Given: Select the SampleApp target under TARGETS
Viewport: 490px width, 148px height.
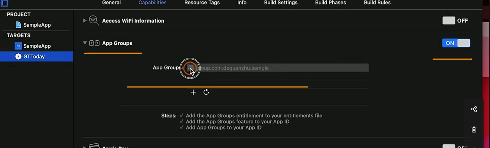Looking at the screenshot, I should click(37, 46).
